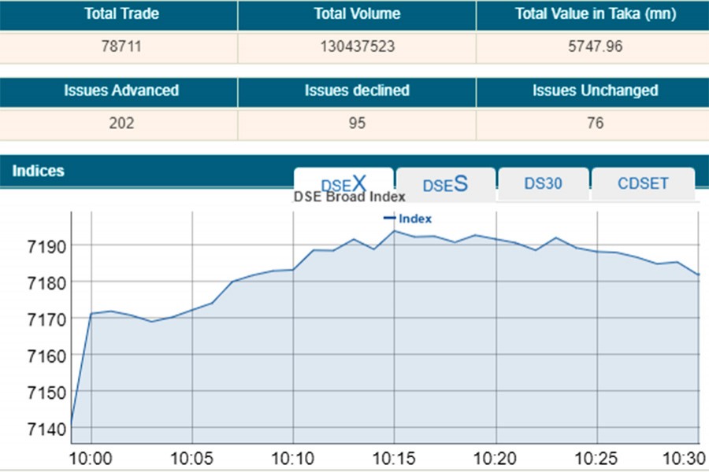Screen dimensions: 709x472
Task: Select the DS30 tab
Action: 543,183
